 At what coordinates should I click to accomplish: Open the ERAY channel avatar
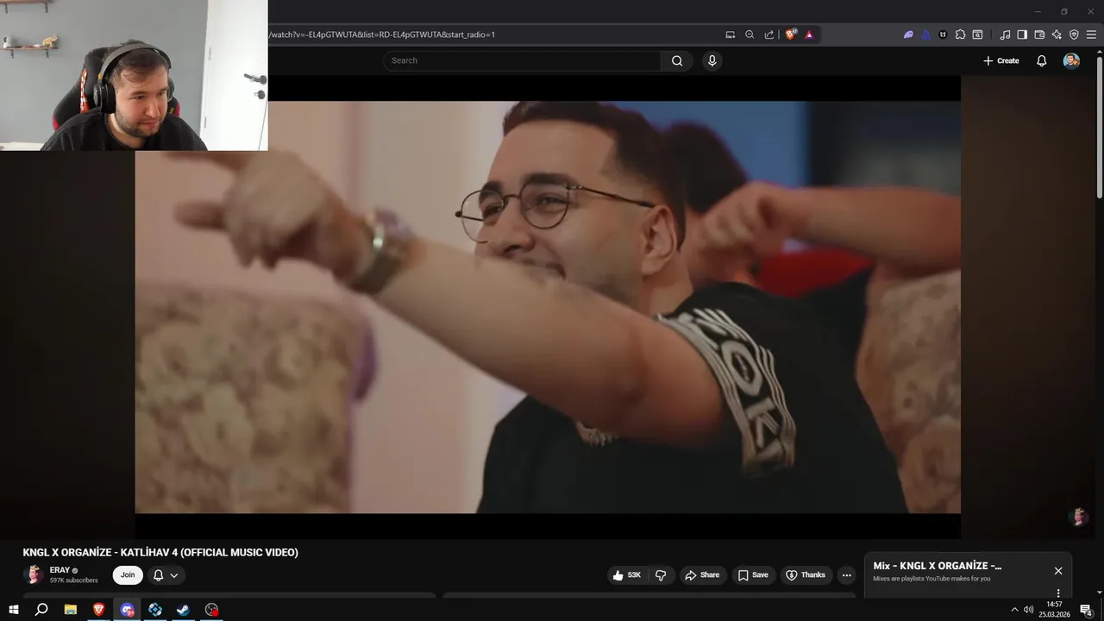[34, 575]
